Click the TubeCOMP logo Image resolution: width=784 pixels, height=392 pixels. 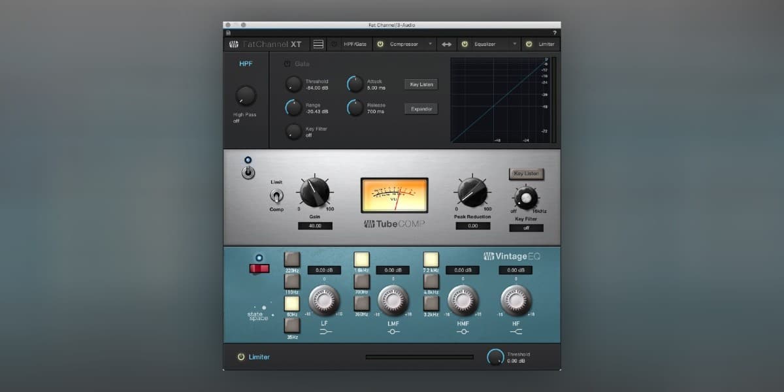coord(394,223)
